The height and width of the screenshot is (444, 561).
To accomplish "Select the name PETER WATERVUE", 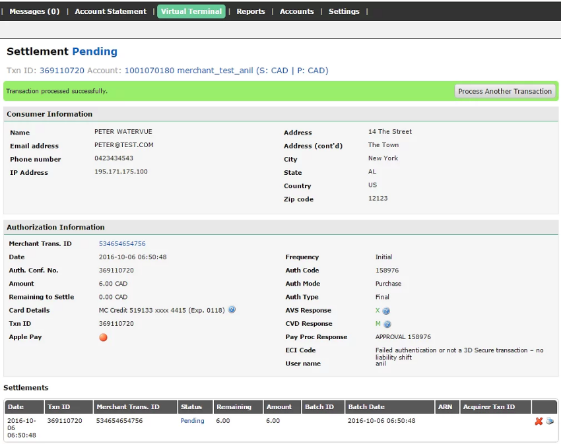I will pos(123,132).
